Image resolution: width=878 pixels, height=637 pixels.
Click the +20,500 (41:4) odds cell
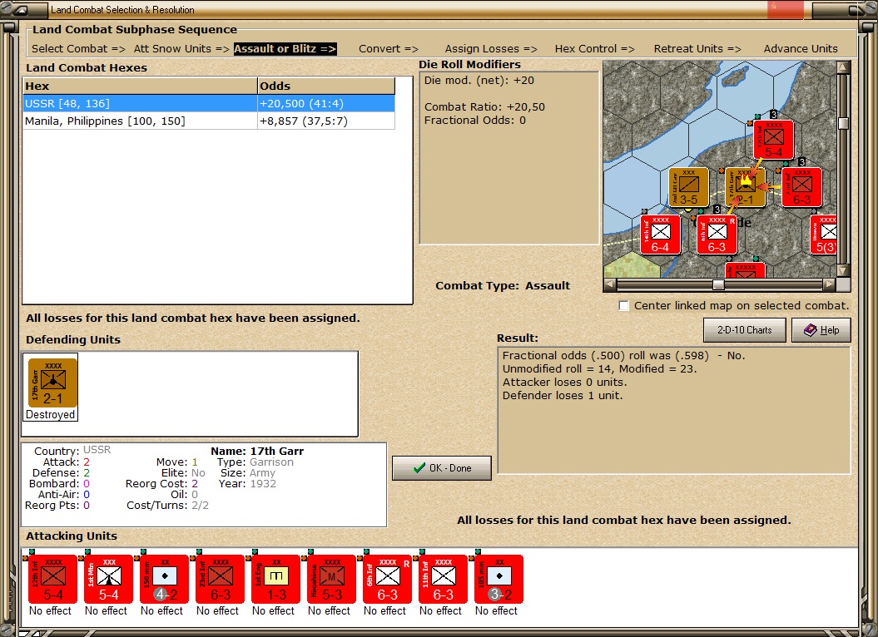tap(326, 104)
